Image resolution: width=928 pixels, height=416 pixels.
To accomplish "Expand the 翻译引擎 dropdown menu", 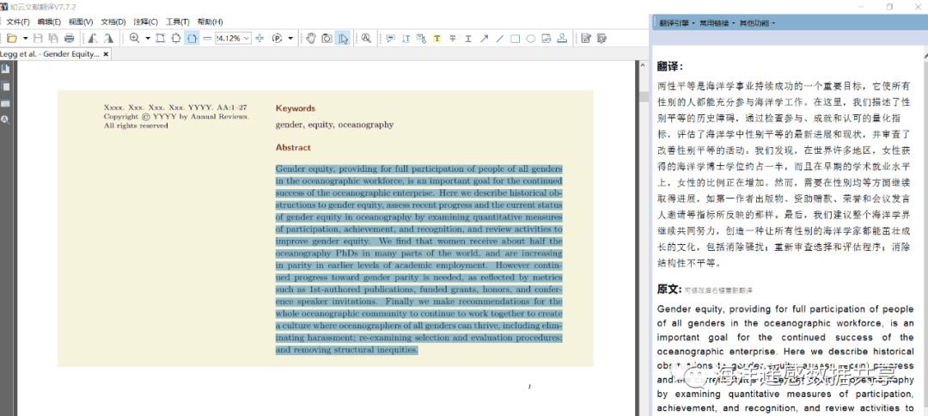I will (676, 22).
